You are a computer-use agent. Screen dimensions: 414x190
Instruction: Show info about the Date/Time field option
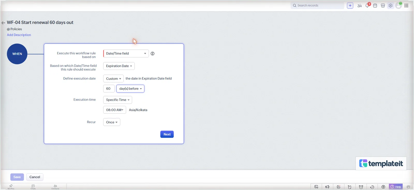point(153,54)
